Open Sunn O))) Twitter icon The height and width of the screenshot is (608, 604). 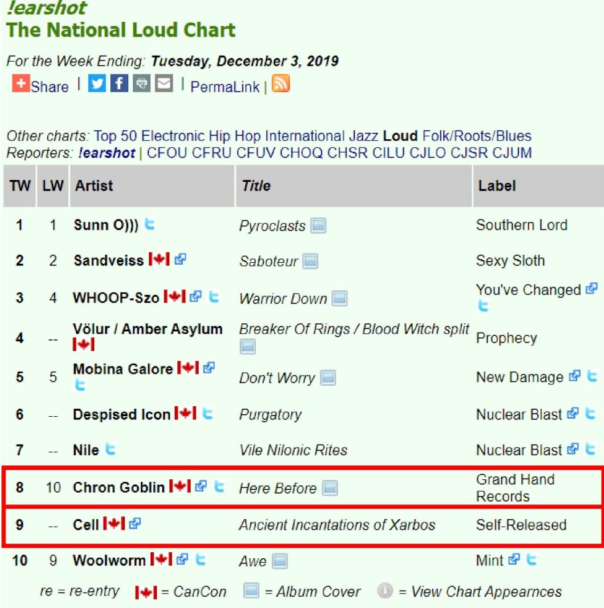pyautogui.click(x=150, y=224)
